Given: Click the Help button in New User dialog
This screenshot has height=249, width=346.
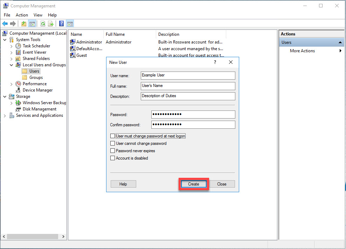Looking at the screenshot, I should coord(123,184).
